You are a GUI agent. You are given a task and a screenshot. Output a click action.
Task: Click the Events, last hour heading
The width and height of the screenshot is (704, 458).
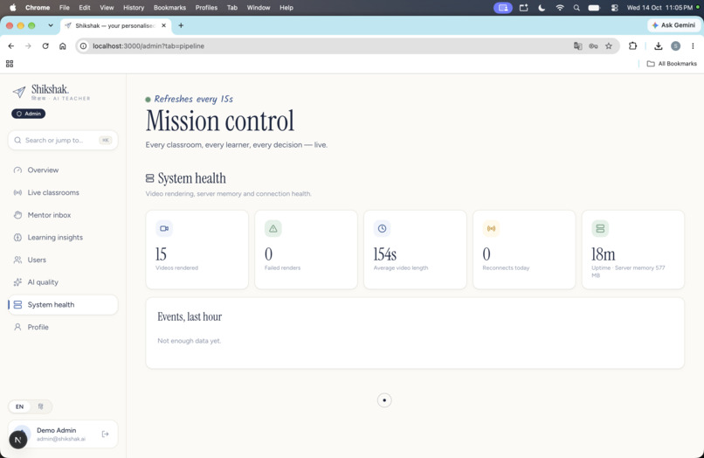point(190,317)
